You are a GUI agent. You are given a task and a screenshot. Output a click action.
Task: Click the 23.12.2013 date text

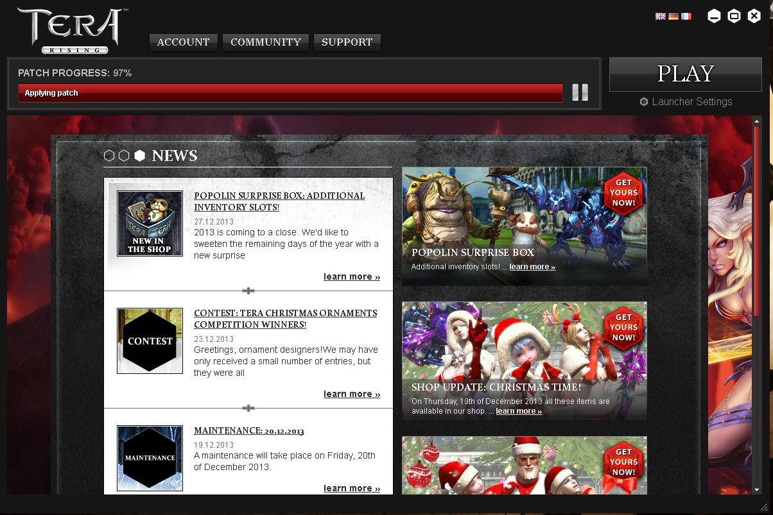214,339
